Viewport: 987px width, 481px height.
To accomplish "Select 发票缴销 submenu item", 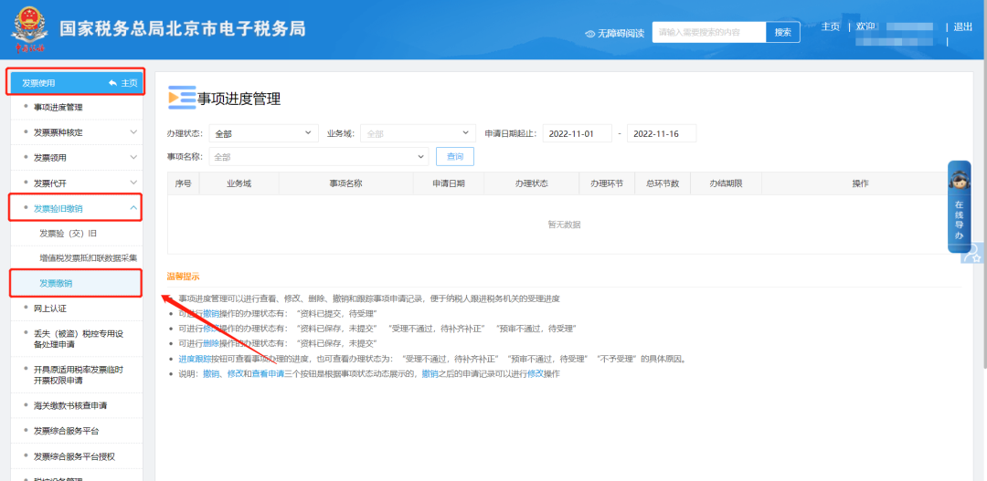I will [x=56, y=284].
